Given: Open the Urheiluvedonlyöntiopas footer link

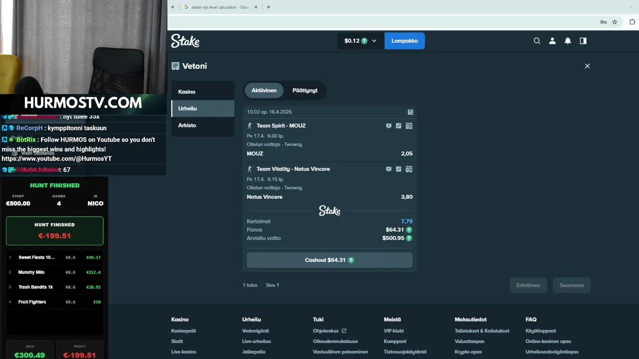Looking at the screenshot, I should coord(552,352).
